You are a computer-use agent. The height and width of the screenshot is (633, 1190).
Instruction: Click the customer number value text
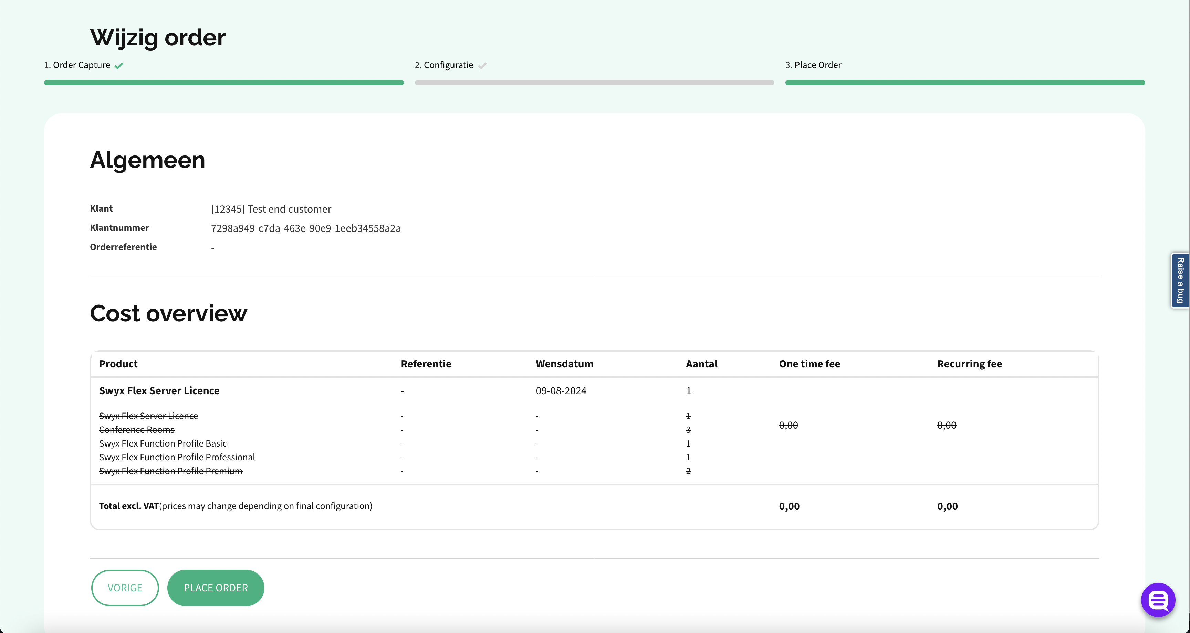305,228
